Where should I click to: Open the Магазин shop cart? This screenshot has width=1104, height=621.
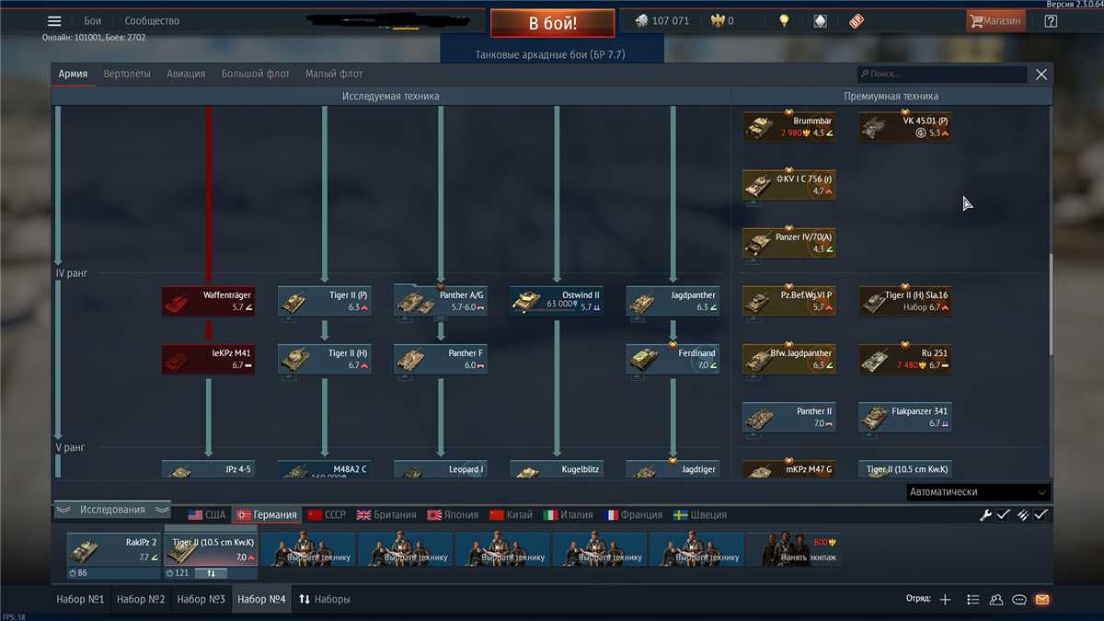coord(995,20)
